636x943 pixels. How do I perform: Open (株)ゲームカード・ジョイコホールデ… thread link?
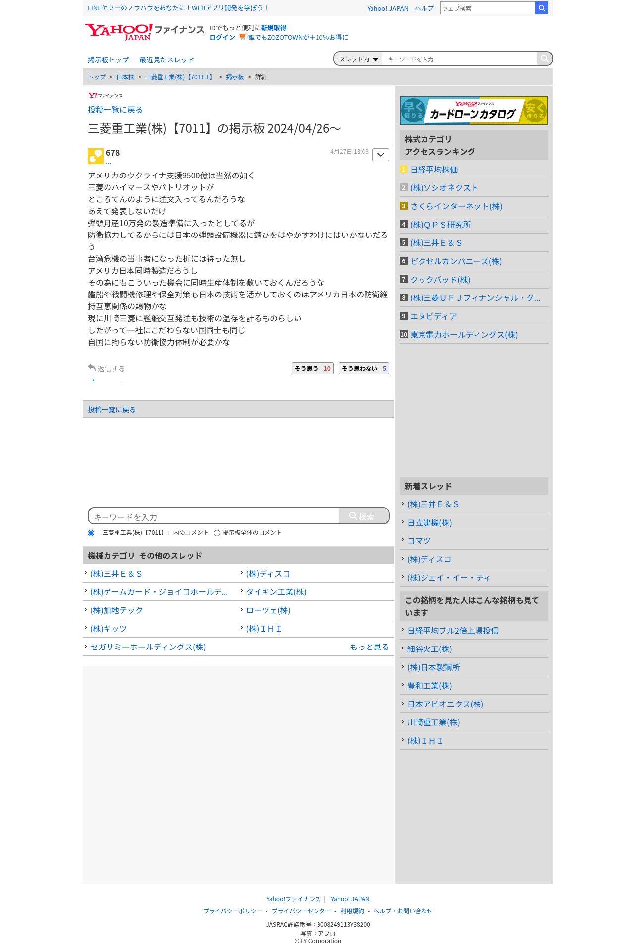click(x=159, y=592)
